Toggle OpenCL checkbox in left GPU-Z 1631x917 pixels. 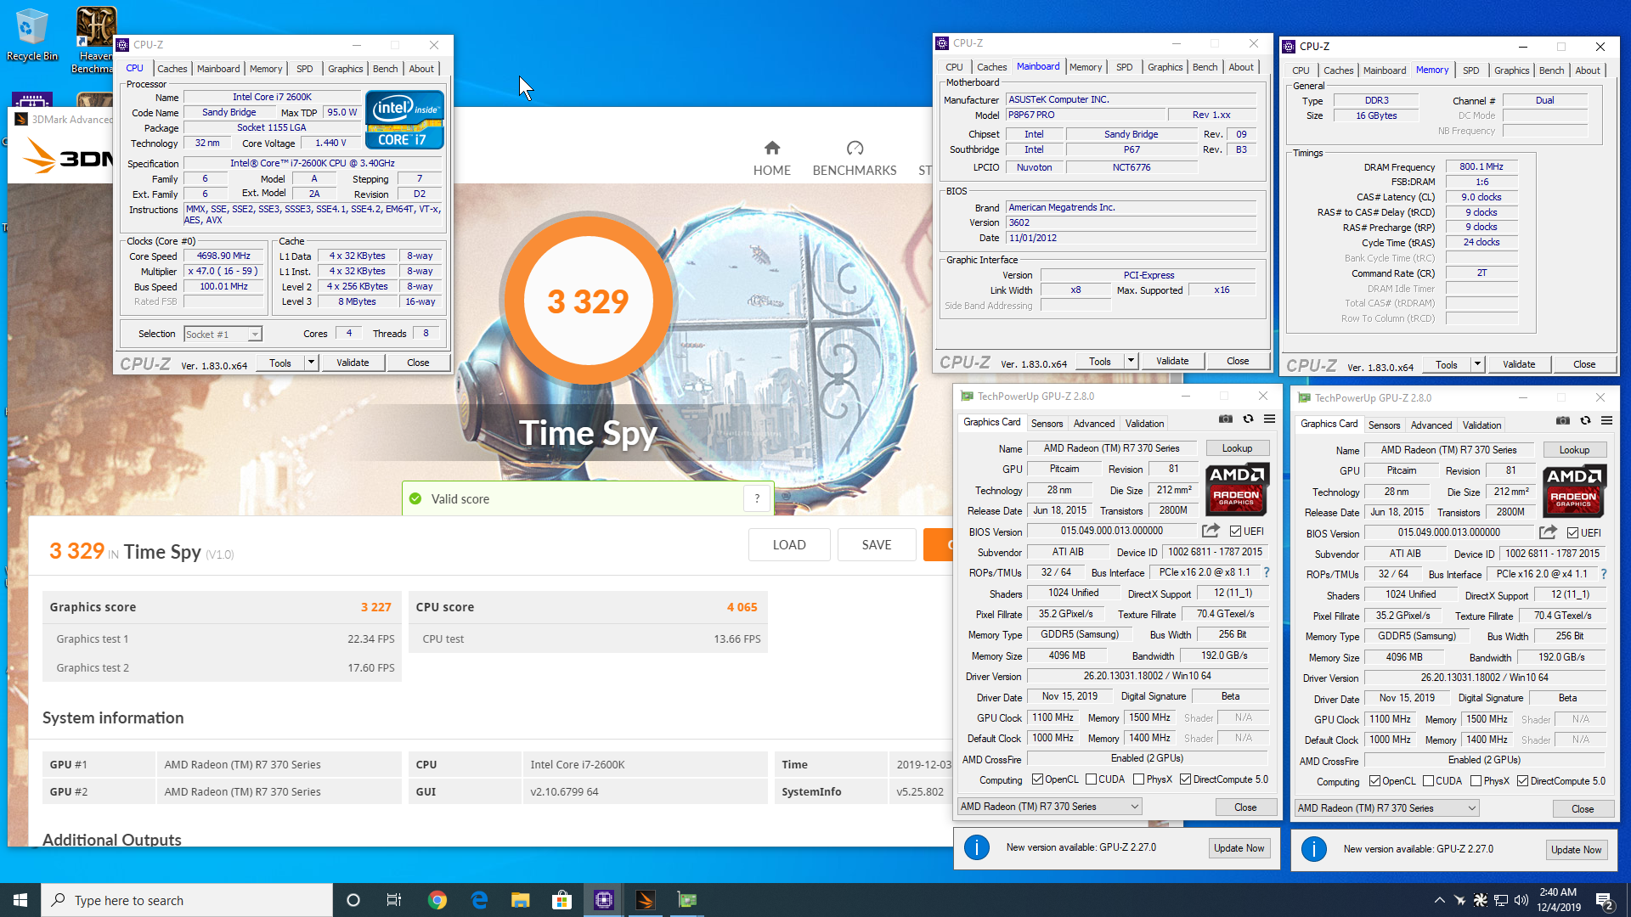pos(1037,779)
